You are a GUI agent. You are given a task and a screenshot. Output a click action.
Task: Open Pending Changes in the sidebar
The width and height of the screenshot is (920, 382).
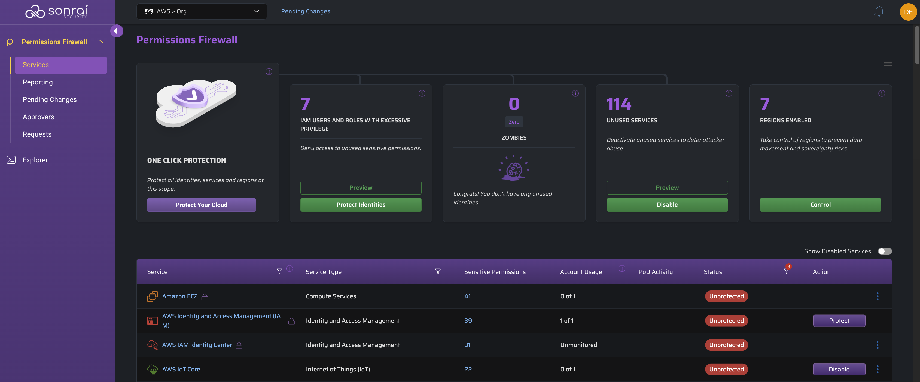[50, 100]
